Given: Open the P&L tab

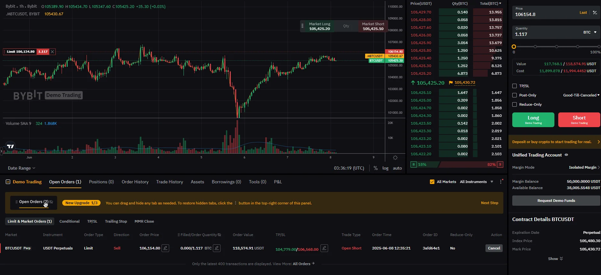Looking at the screenshot, I should coord(278,182).
